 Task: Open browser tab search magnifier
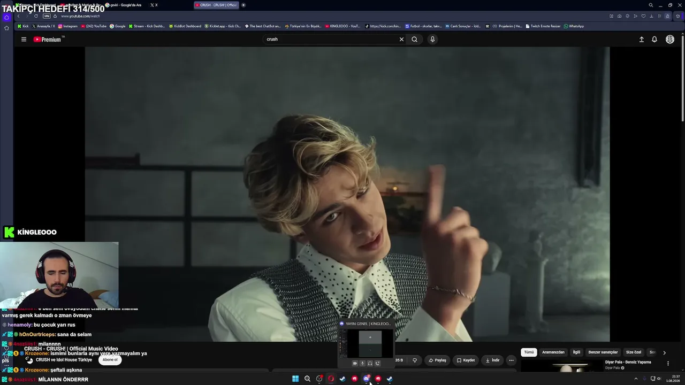[x=651, y=5]
